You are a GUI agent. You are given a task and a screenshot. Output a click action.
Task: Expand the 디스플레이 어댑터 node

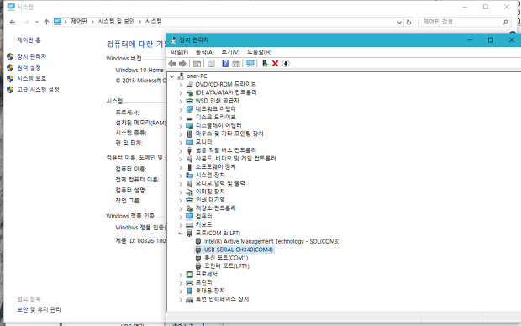point(181,126)
